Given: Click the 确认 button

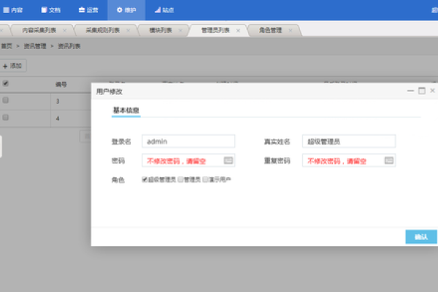Looking at the screenshot, I should 421,237.
